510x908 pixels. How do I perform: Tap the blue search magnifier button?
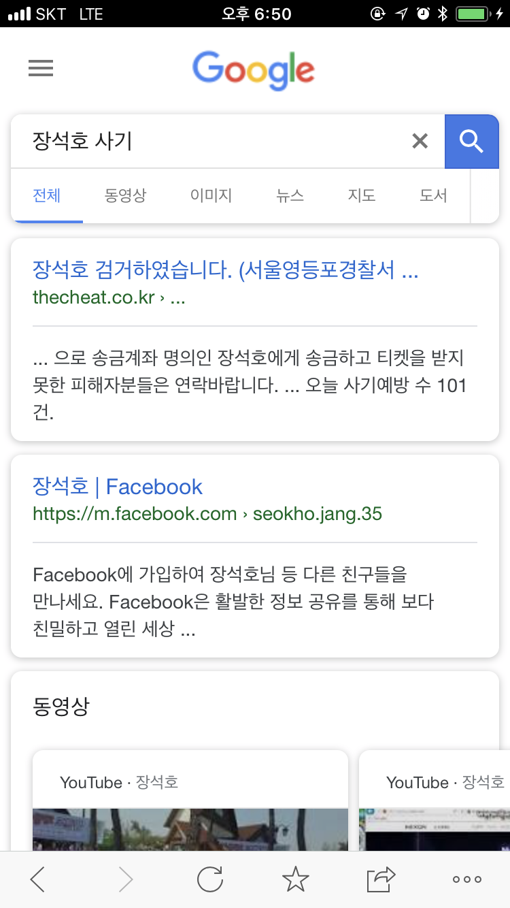coord(471,141)
